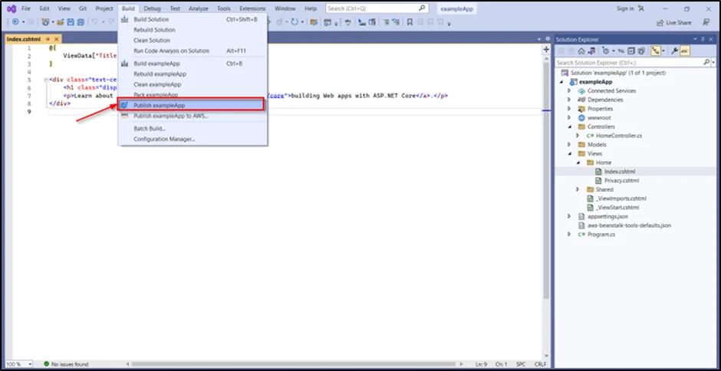The height and width of the screenshot is (371, 721).
Task: Expand the Dependencies node
Action: click(569, 100)
